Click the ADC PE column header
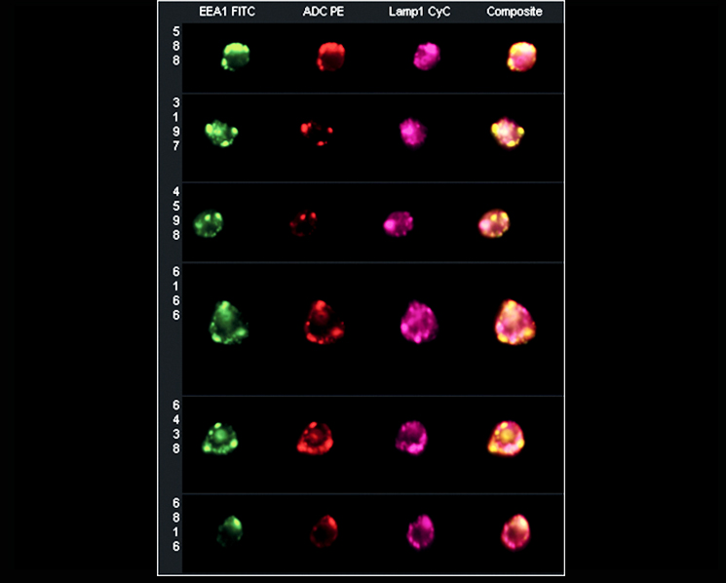Screen dimensions: 726x583 pyautogui.click(x=324, y=12)
